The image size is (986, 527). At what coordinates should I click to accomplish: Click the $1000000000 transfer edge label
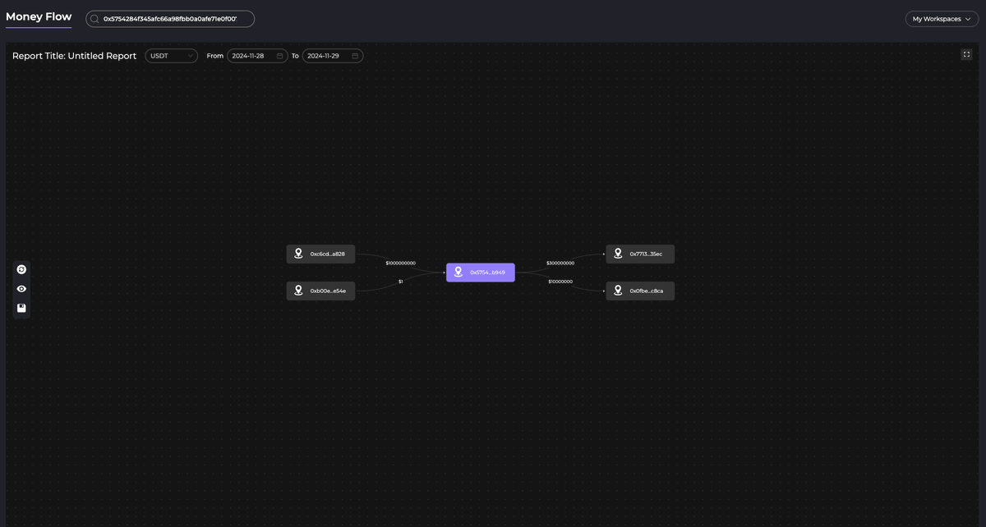click(400, 263)
